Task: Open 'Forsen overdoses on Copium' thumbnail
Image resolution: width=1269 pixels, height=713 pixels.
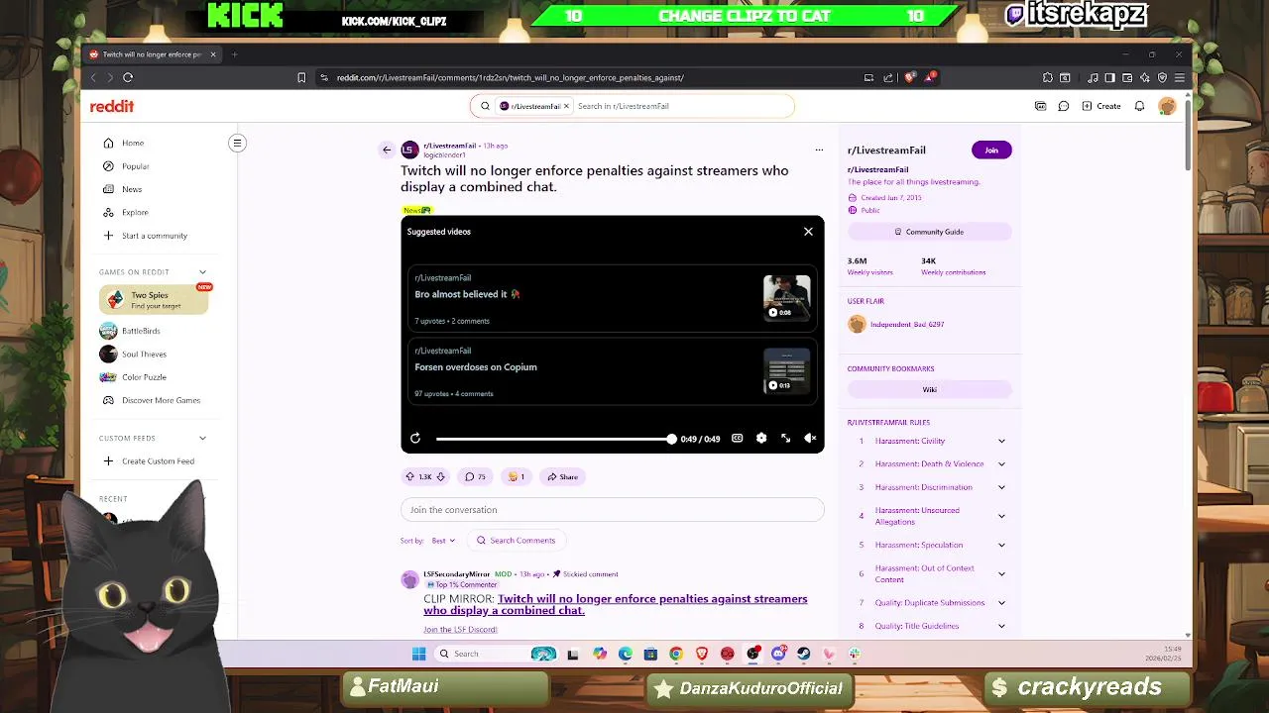Action: pyautogui.click(x=787, y=370)
